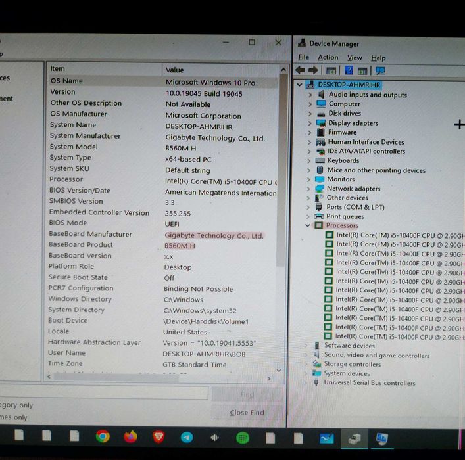465x460 pixels.
Task: Click the Audio inputs and outputs speaker icon
Action: pos(321,94)
